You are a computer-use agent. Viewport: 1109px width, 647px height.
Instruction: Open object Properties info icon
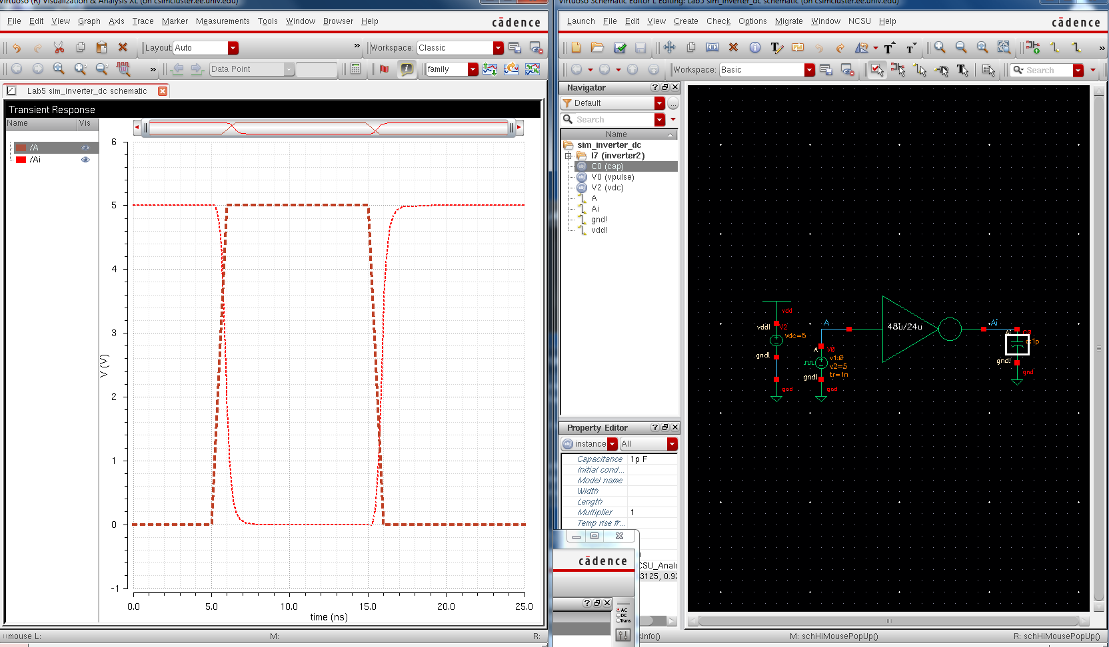point(755,47)
